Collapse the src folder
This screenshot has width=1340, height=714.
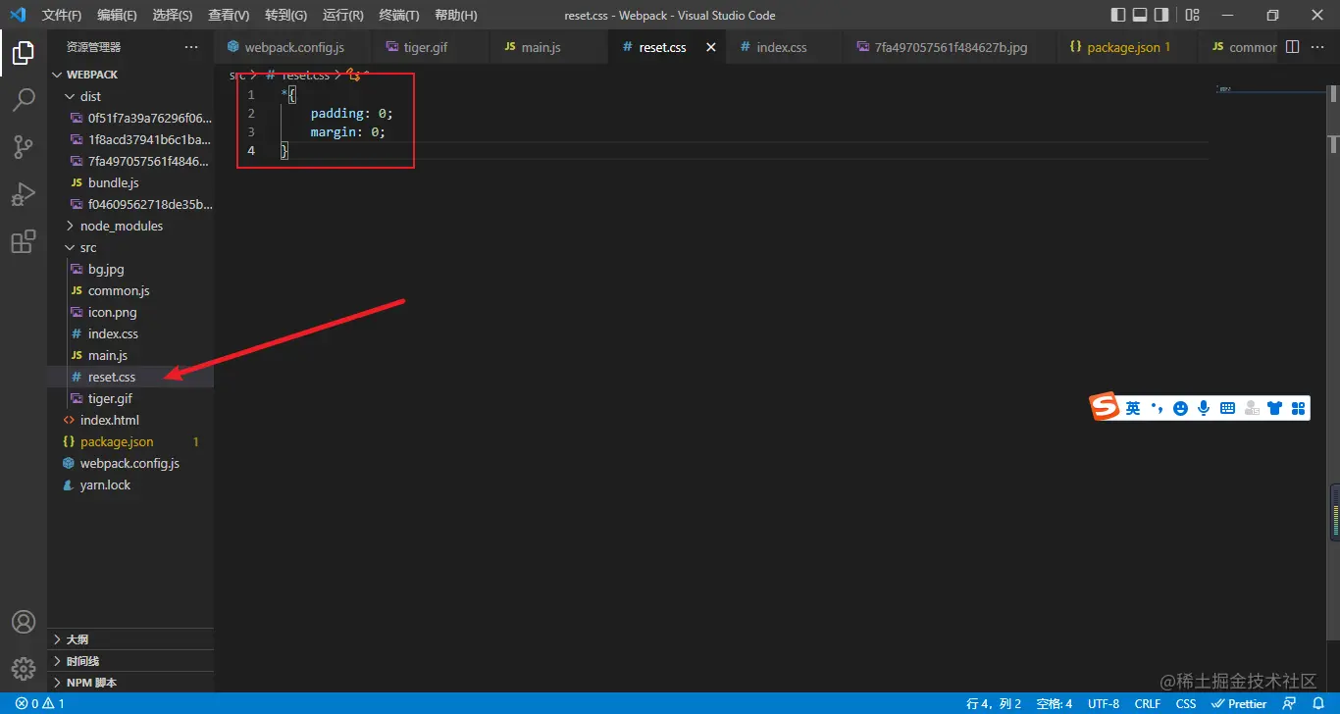(x=130, y=247)
